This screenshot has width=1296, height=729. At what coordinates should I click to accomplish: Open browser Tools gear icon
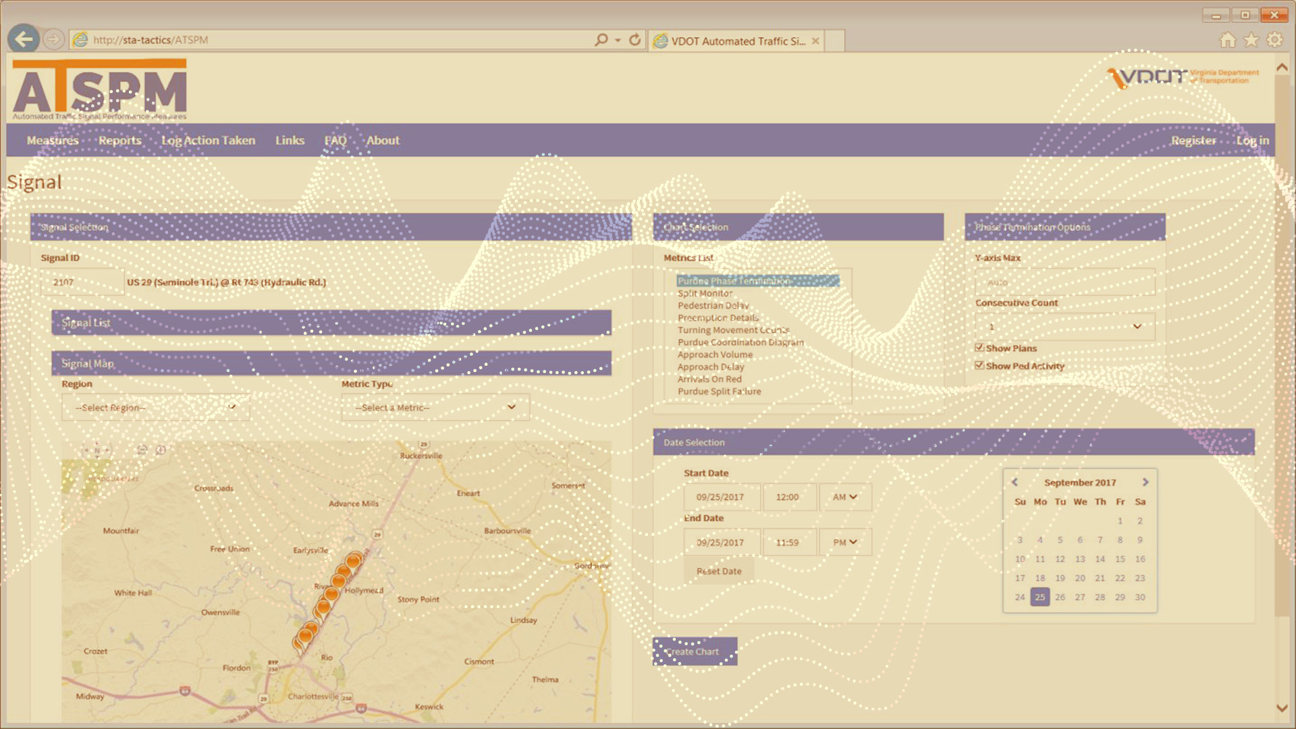coord(1274,40)
